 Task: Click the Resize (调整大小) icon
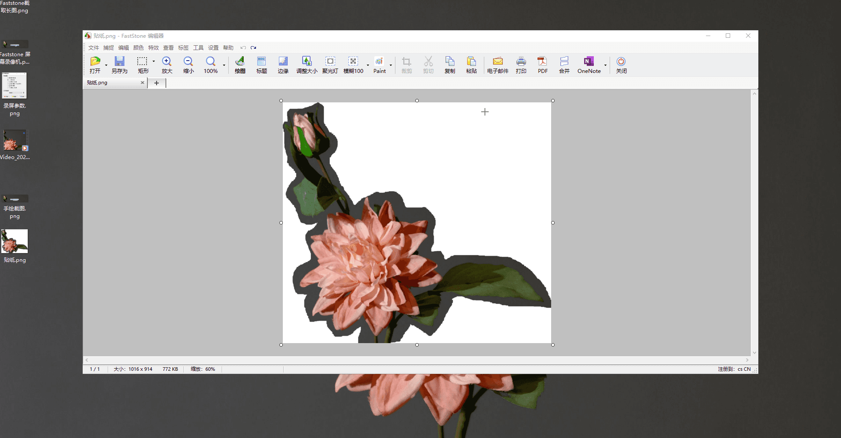(307, 65)
